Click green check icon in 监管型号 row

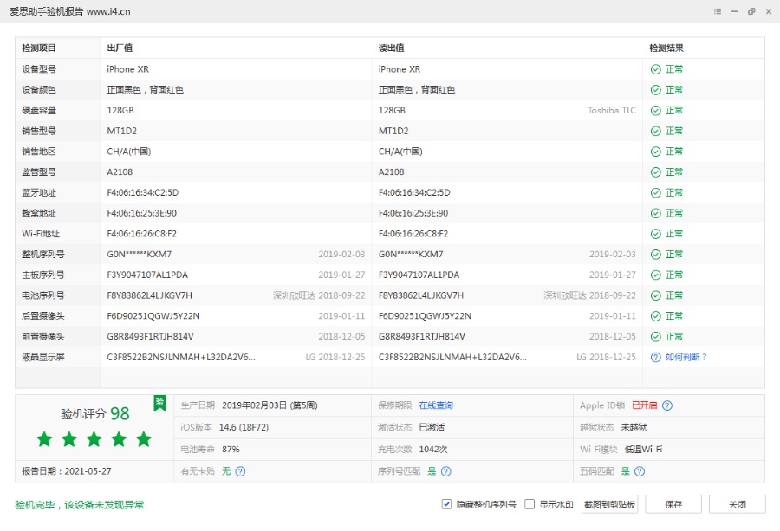[656, 172]
